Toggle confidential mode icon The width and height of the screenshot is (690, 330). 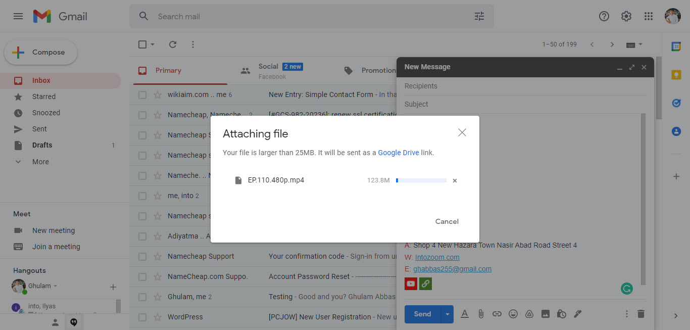click(562, 314)
